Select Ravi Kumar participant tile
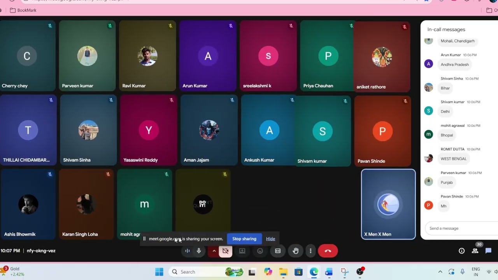Screen dimensions: 498x280 pos(147,56)
